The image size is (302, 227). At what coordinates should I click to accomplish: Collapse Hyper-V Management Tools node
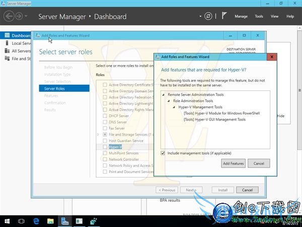point(174,107)
